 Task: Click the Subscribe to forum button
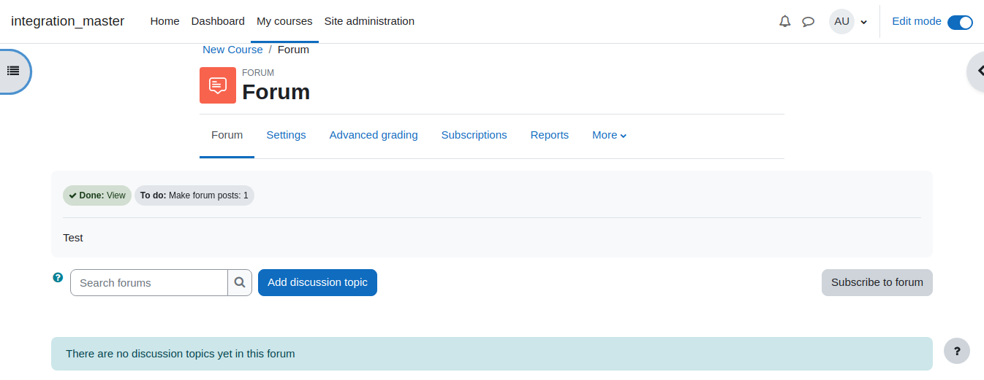point(877,282)
